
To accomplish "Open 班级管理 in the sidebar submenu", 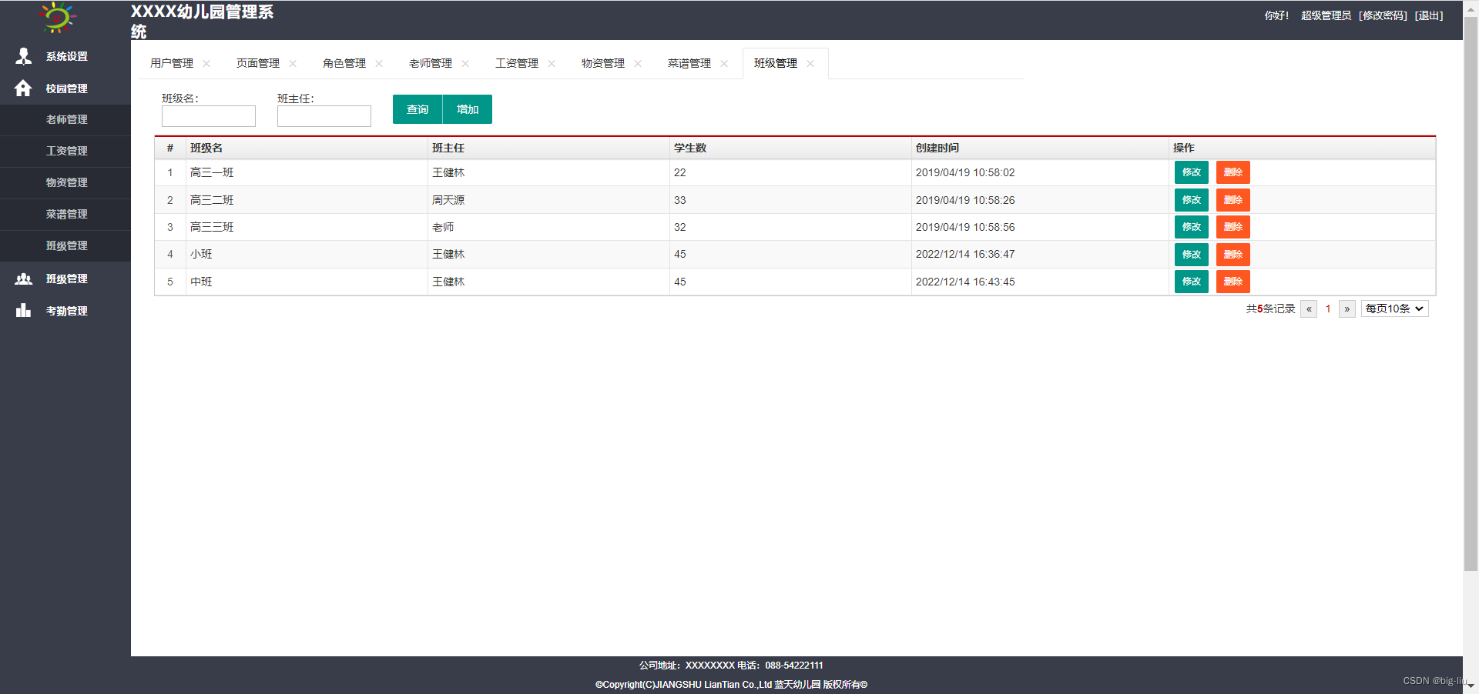I will [65, 246].
